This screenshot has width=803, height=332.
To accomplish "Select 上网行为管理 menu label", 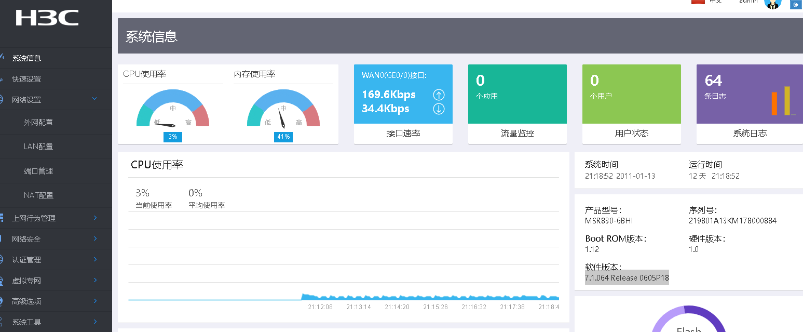I will point(34,218).
